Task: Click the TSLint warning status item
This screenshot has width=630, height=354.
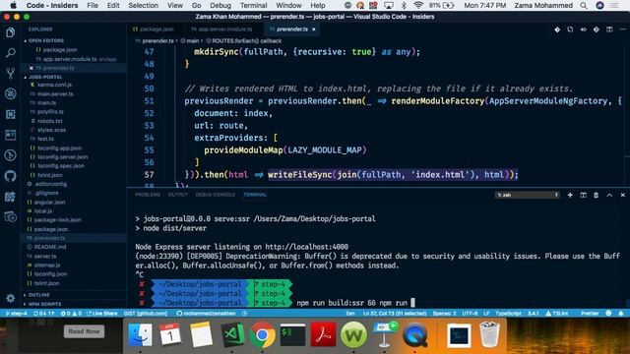Action: click(557, 313)
